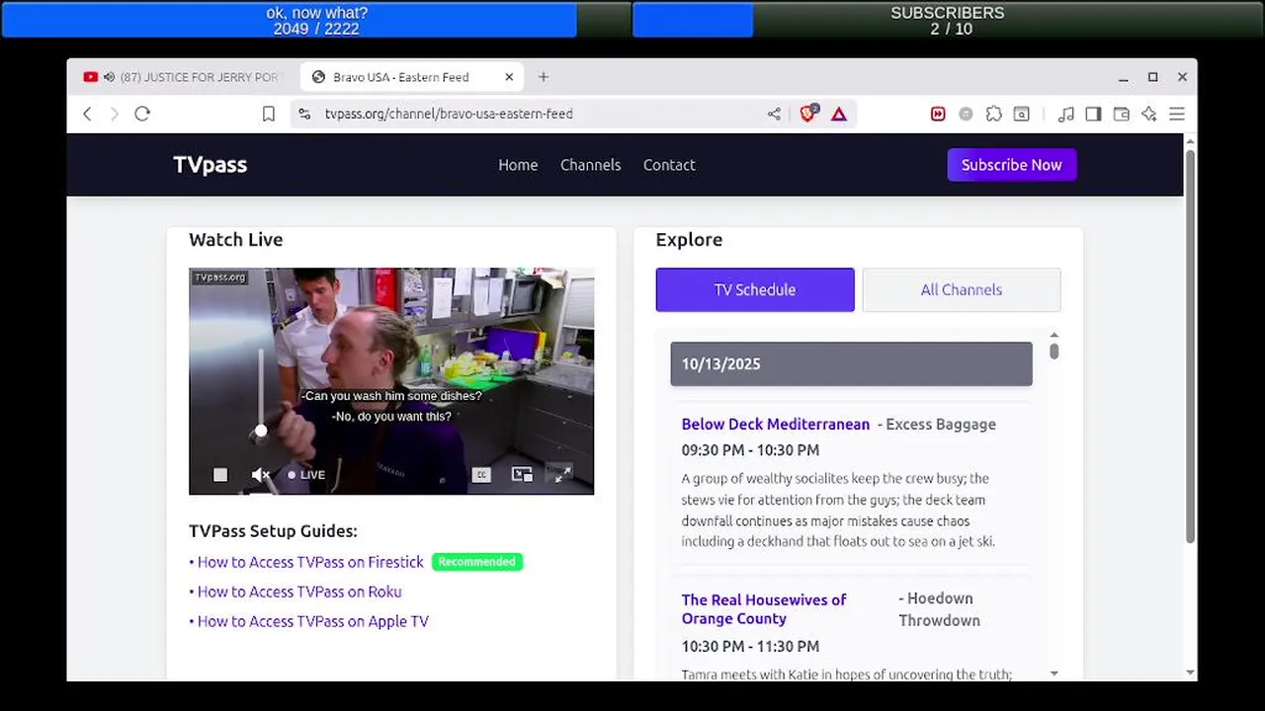Click the page vertical scrollbar thumb

[1190, 345]
